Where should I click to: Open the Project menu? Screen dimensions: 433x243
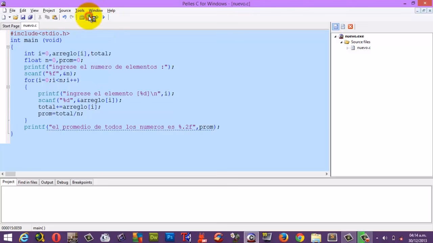49,10
